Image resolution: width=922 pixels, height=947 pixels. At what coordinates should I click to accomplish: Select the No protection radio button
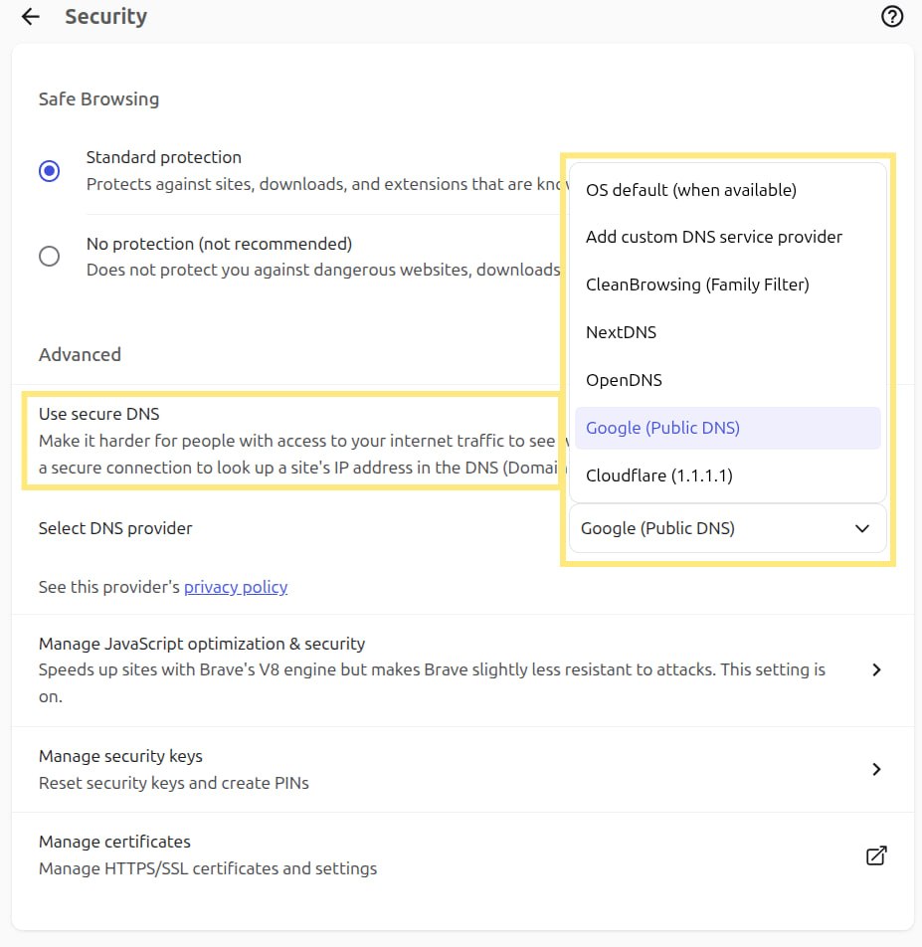(x=49, y=256)
